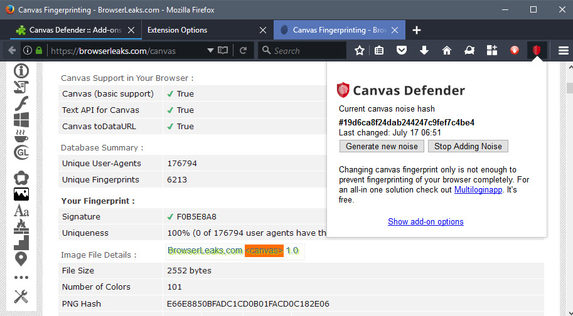The image size is (573, 316).
Task: Maximize the Firefox window
Action: pyautogui.click(x=533, y=9)
